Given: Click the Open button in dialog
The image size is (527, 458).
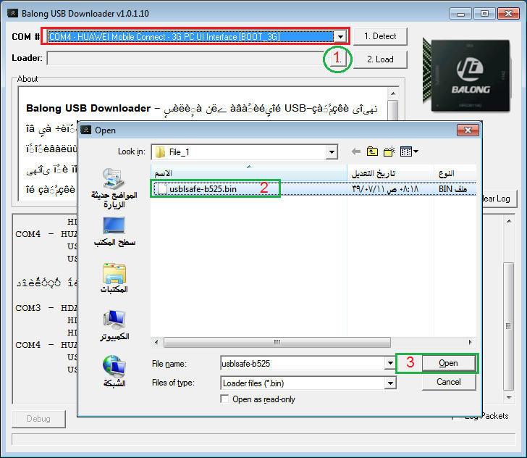Looking at the screenshot, I should tap(448, 363).
